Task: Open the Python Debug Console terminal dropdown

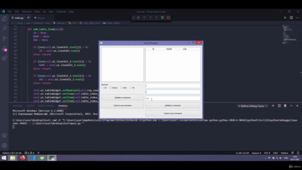Action: click(x=252, y=106)
